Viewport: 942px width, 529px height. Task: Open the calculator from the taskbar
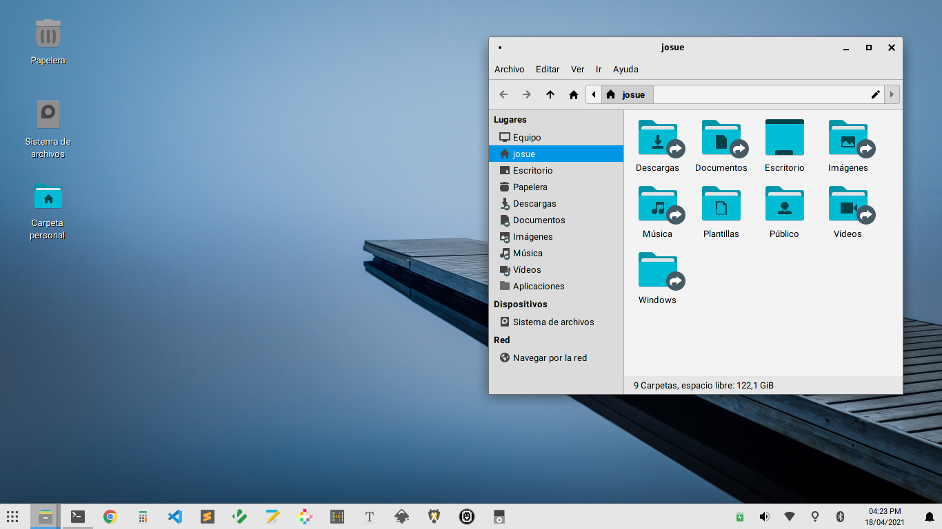click(143, 517)
